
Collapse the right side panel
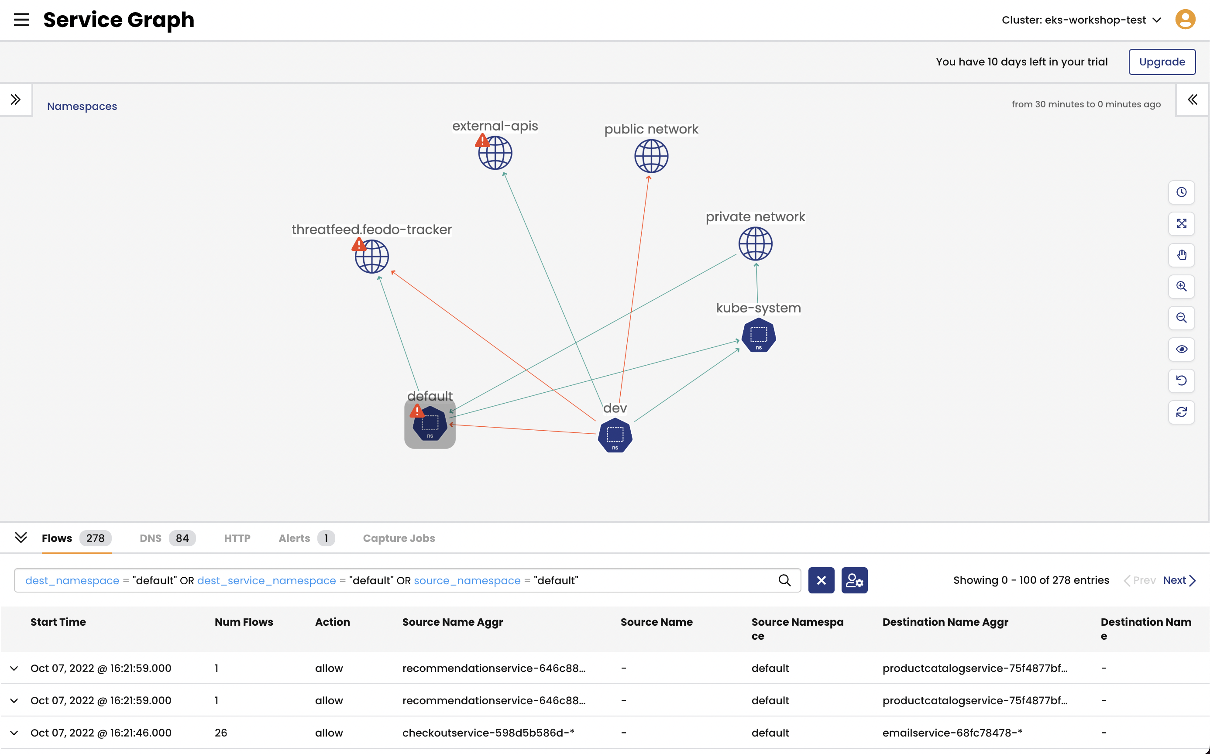(x=1193, y=100)
